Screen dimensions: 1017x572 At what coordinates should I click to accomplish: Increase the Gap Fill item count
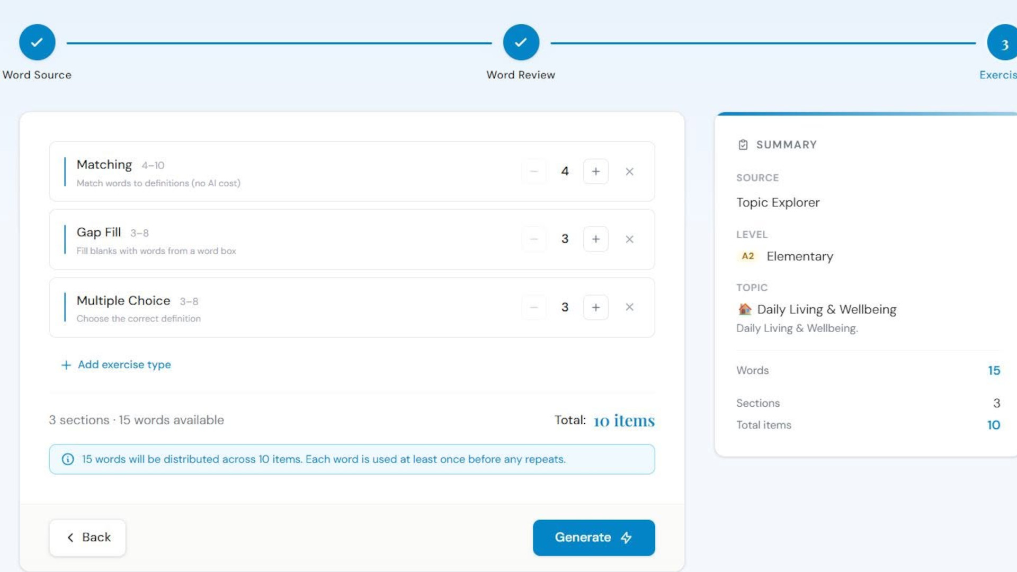tap(595, 239)
